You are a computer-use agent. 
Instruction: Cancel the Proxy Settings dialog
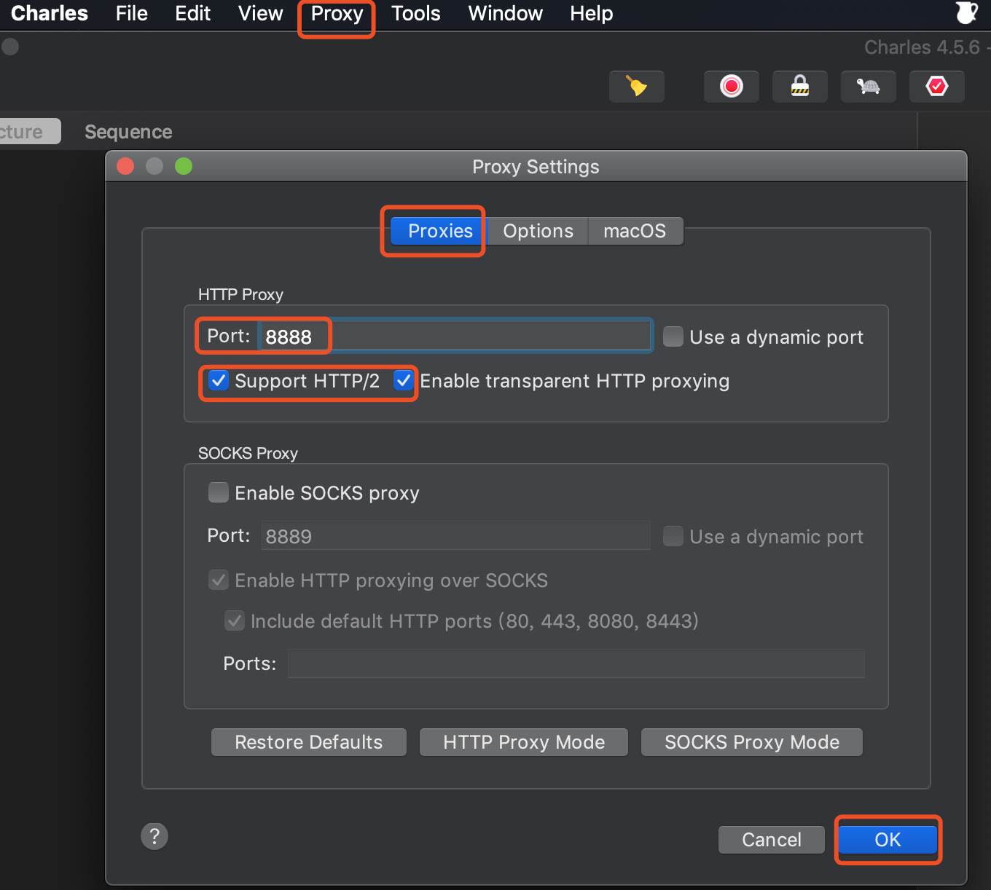pos(772,840)
